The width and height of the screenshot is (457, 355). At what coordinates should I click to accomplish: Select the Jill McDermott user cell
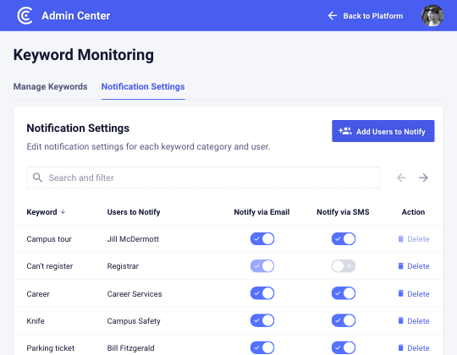pos(133,239)
